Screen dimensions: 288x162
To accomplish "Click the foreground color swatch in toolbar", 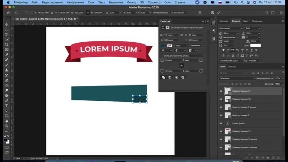I will pos(5,140).
